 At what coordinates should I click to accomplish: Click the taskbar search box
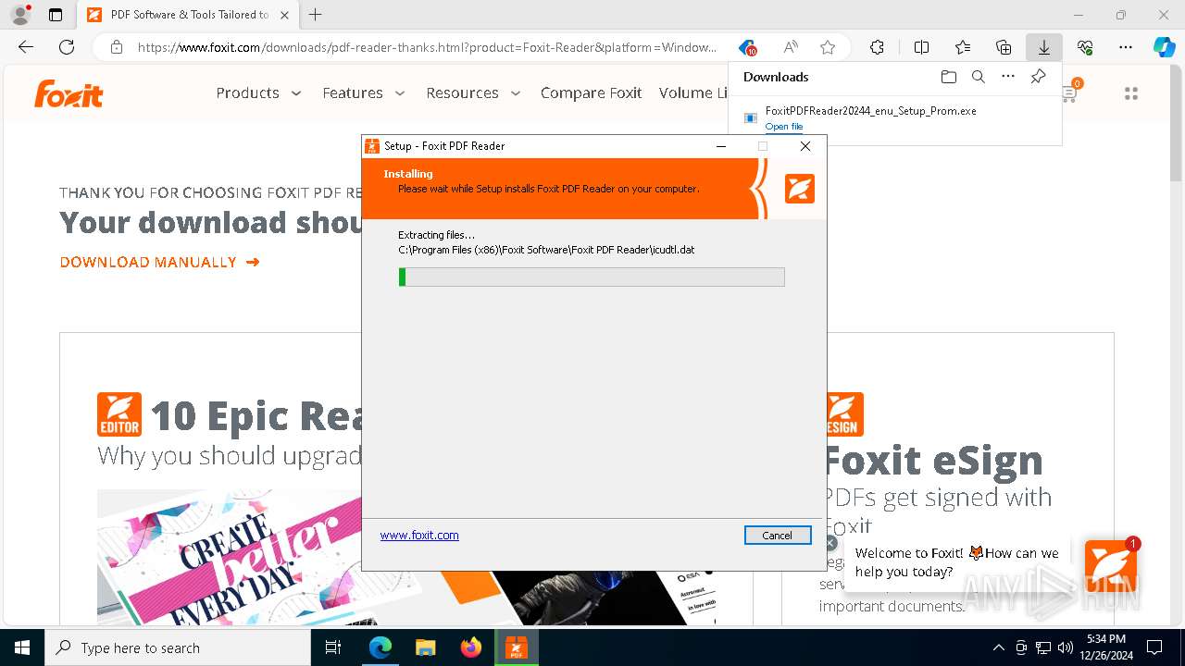click(x=178, y=647)
